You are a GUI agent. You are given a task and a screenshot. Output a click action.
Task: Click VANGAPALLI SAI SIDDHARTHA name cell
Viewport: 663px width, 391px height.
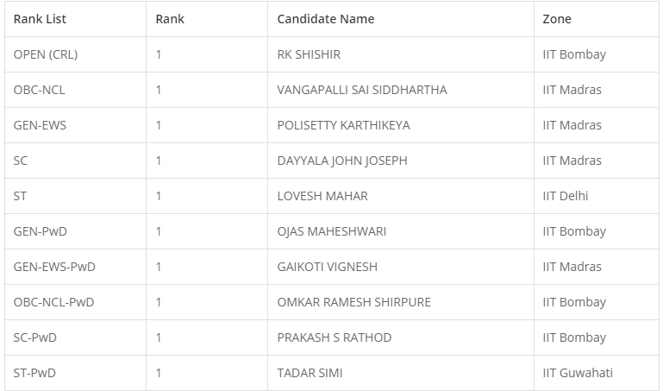coord(361,90)
